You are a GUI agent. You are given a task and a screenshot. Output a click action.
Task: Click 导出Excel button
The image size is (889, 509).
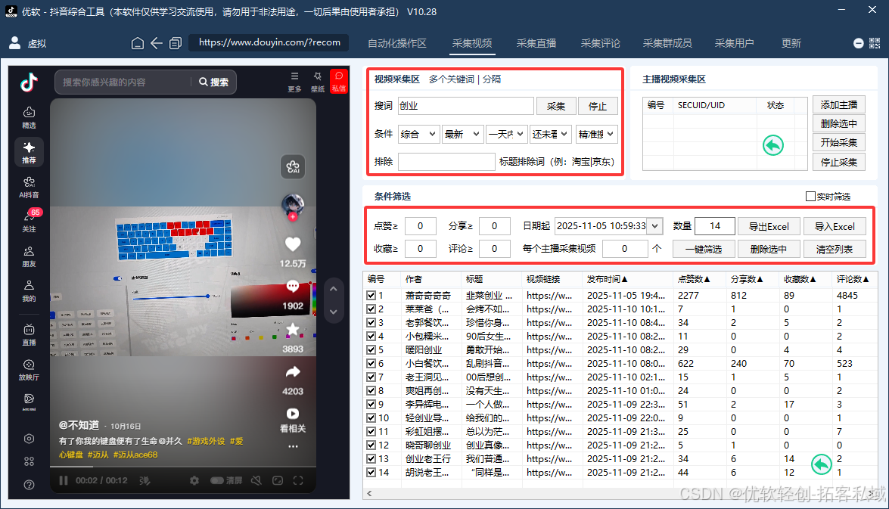[x=769, y=226]
